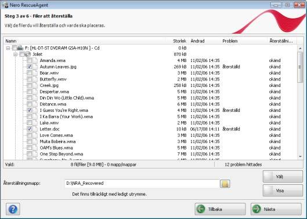The height and width of the screenshot is (219, 307).
Task: Click the 870 kB size of Joliet
Action: click(180, 54)
